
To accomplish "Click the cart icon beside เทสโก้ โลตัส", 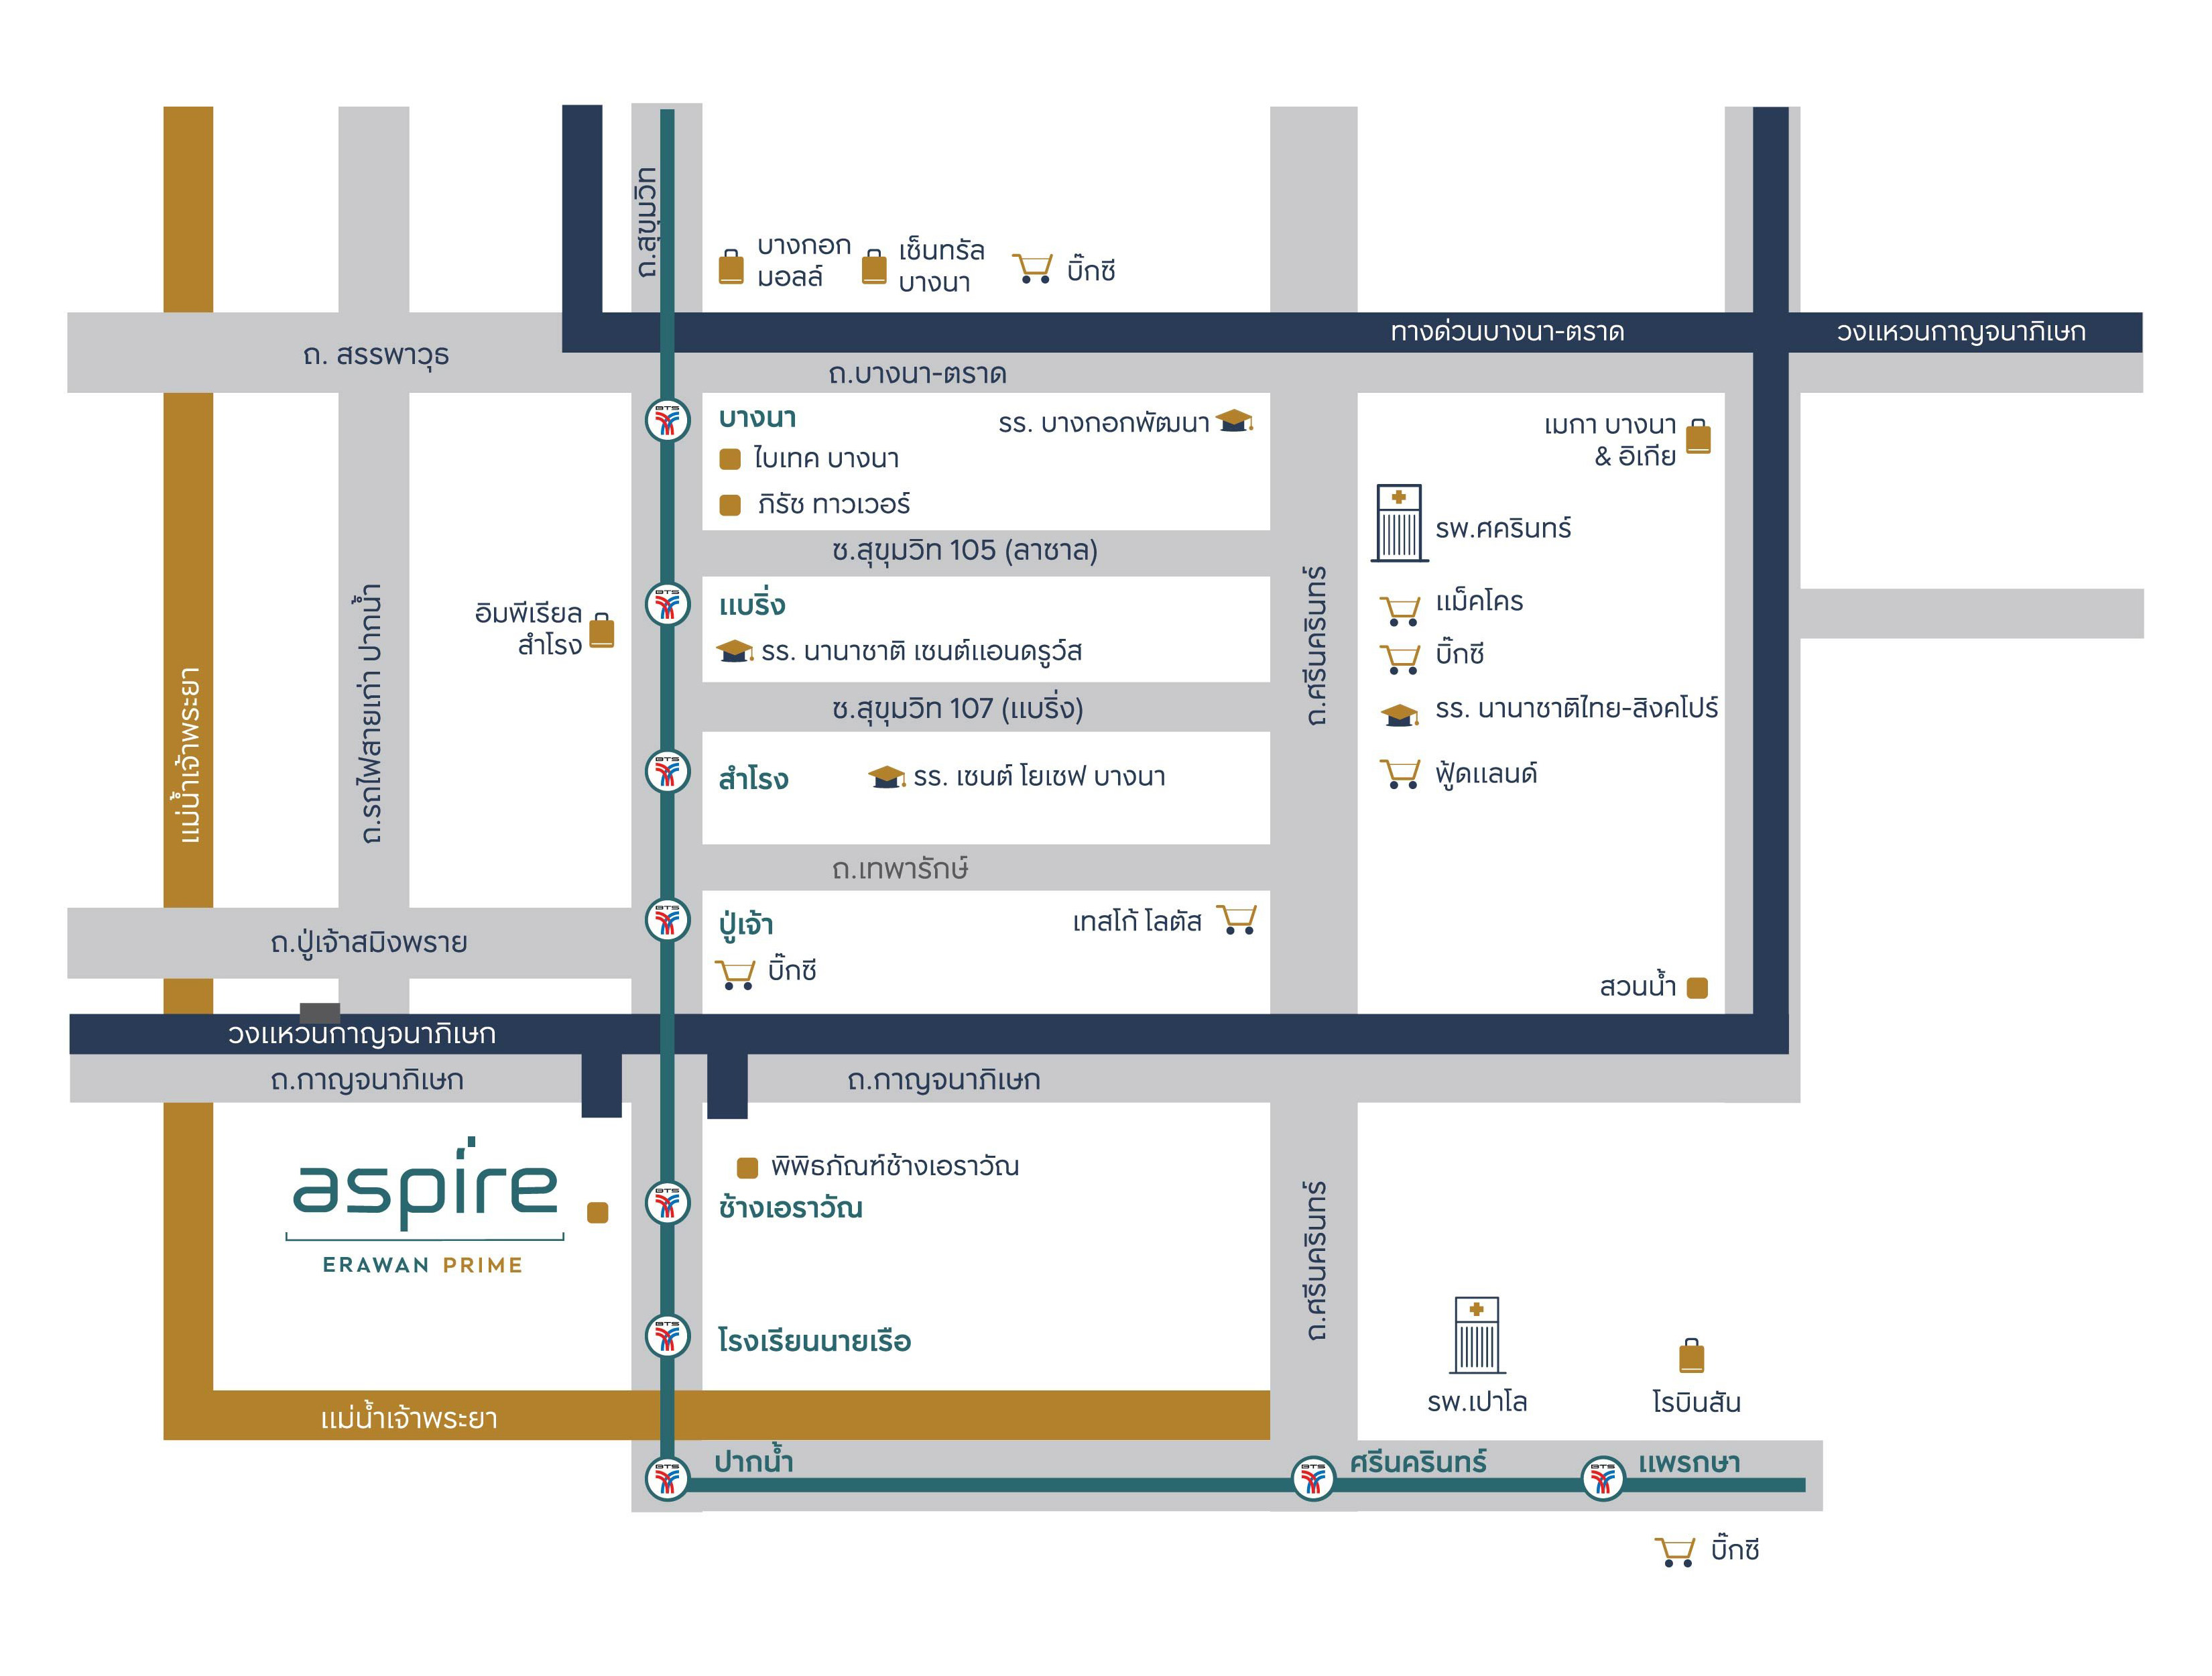I will pyautogui.click(x=1237, y=919).
